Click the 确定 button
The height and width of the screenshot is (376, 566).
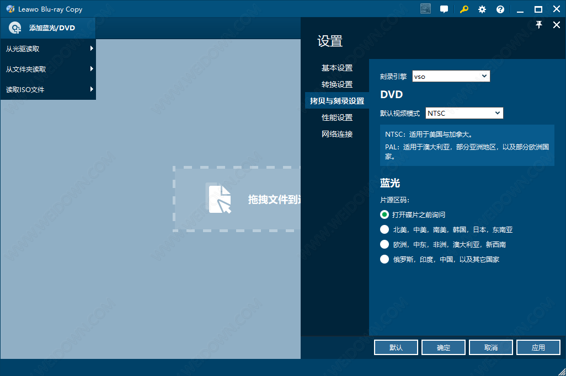click(444, 347)
